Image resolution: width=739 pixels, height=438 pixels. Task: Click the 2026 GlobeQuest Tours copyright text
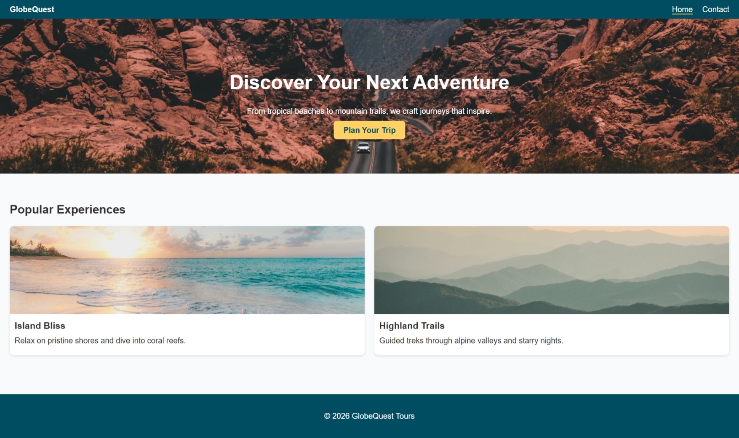(369, 416)
